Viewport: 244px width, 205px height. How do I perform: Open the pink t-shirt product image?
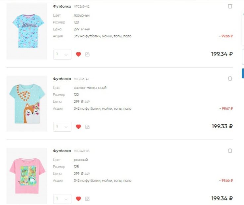point(27,176)
